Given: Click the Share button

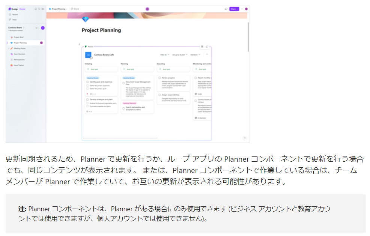Looking at the screenshot, I should click(x=234, y=8).
